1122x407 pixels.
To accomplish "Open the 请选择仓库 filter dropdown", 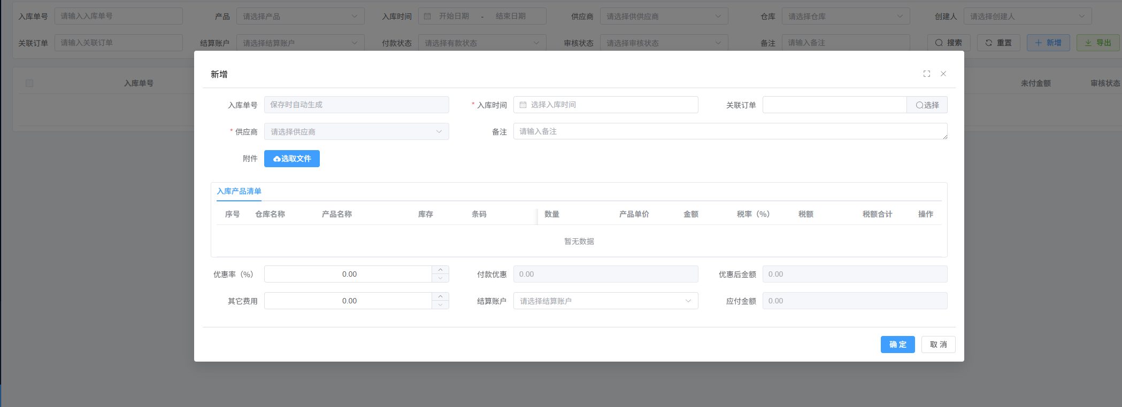I will coord(846,16).
